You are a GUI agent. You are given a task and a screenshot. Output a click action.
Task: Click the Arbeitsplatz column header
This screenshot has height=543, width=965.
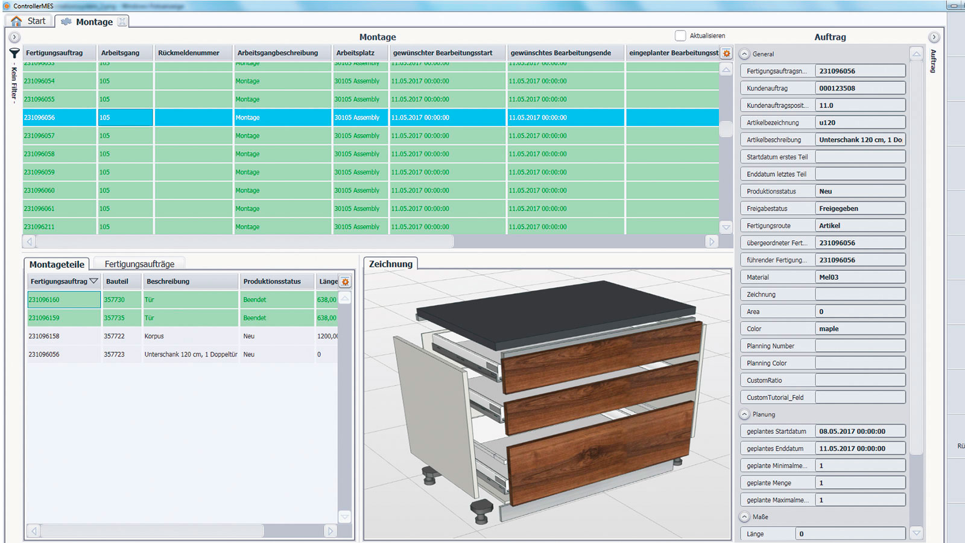(x=355, y=53)
